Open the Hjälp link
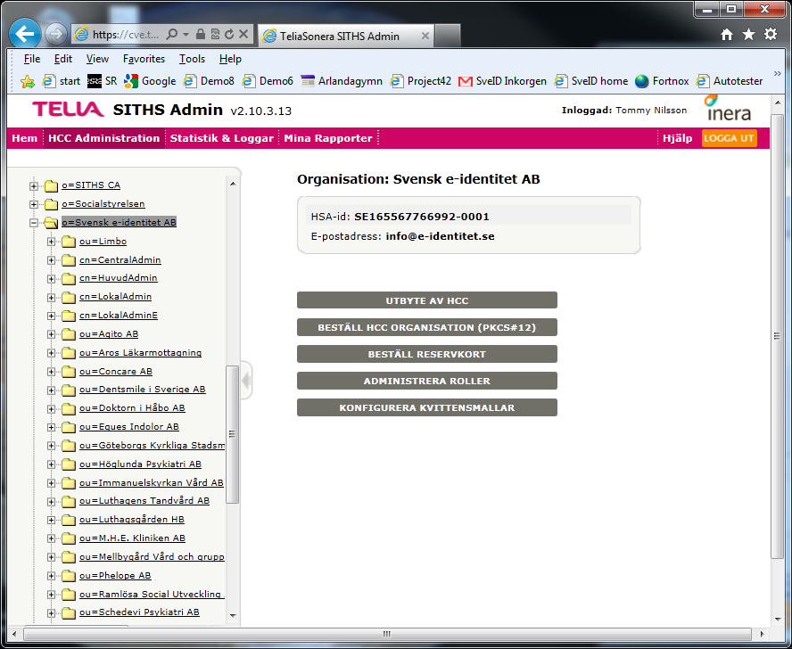The image size is (792, 649). [x=677, y=138]
